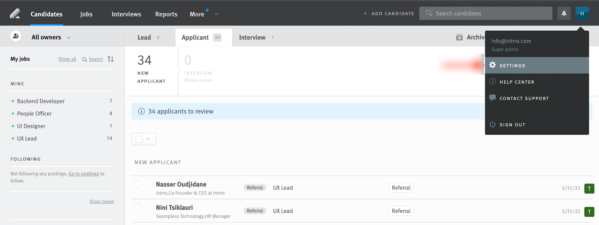This screenshot has height=225, width=599.
Task: Switch to the Interview tab
Action: 252,37
